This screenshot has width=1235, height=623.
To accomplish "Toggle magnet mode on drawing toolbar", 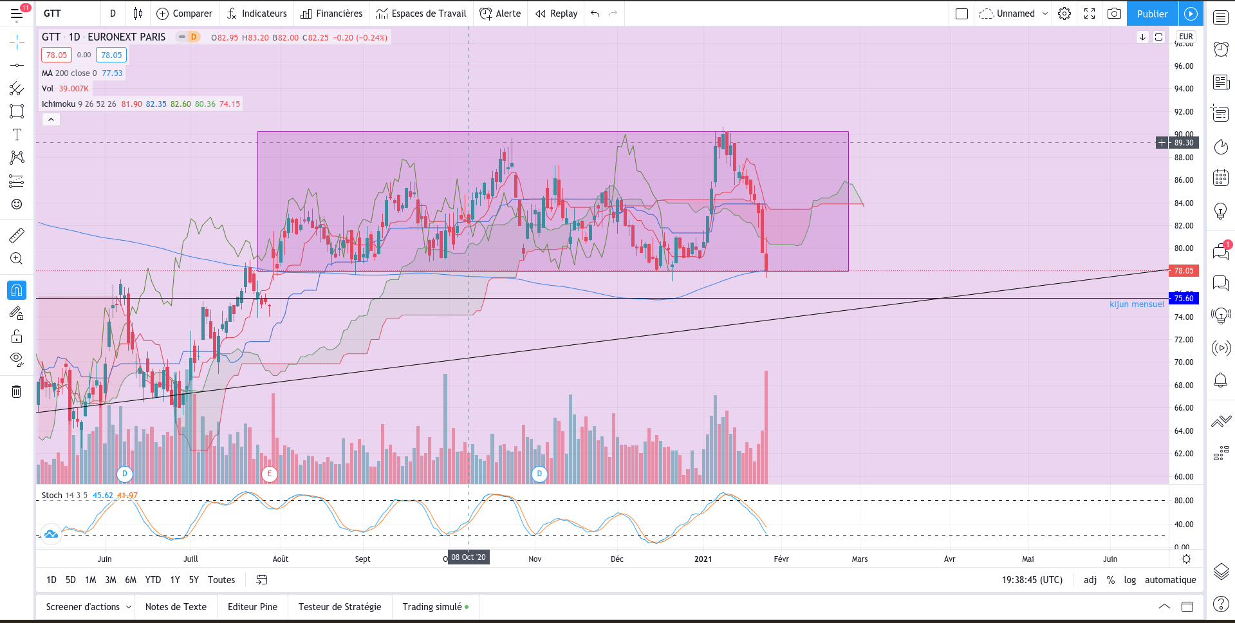I will pos(17,290).
